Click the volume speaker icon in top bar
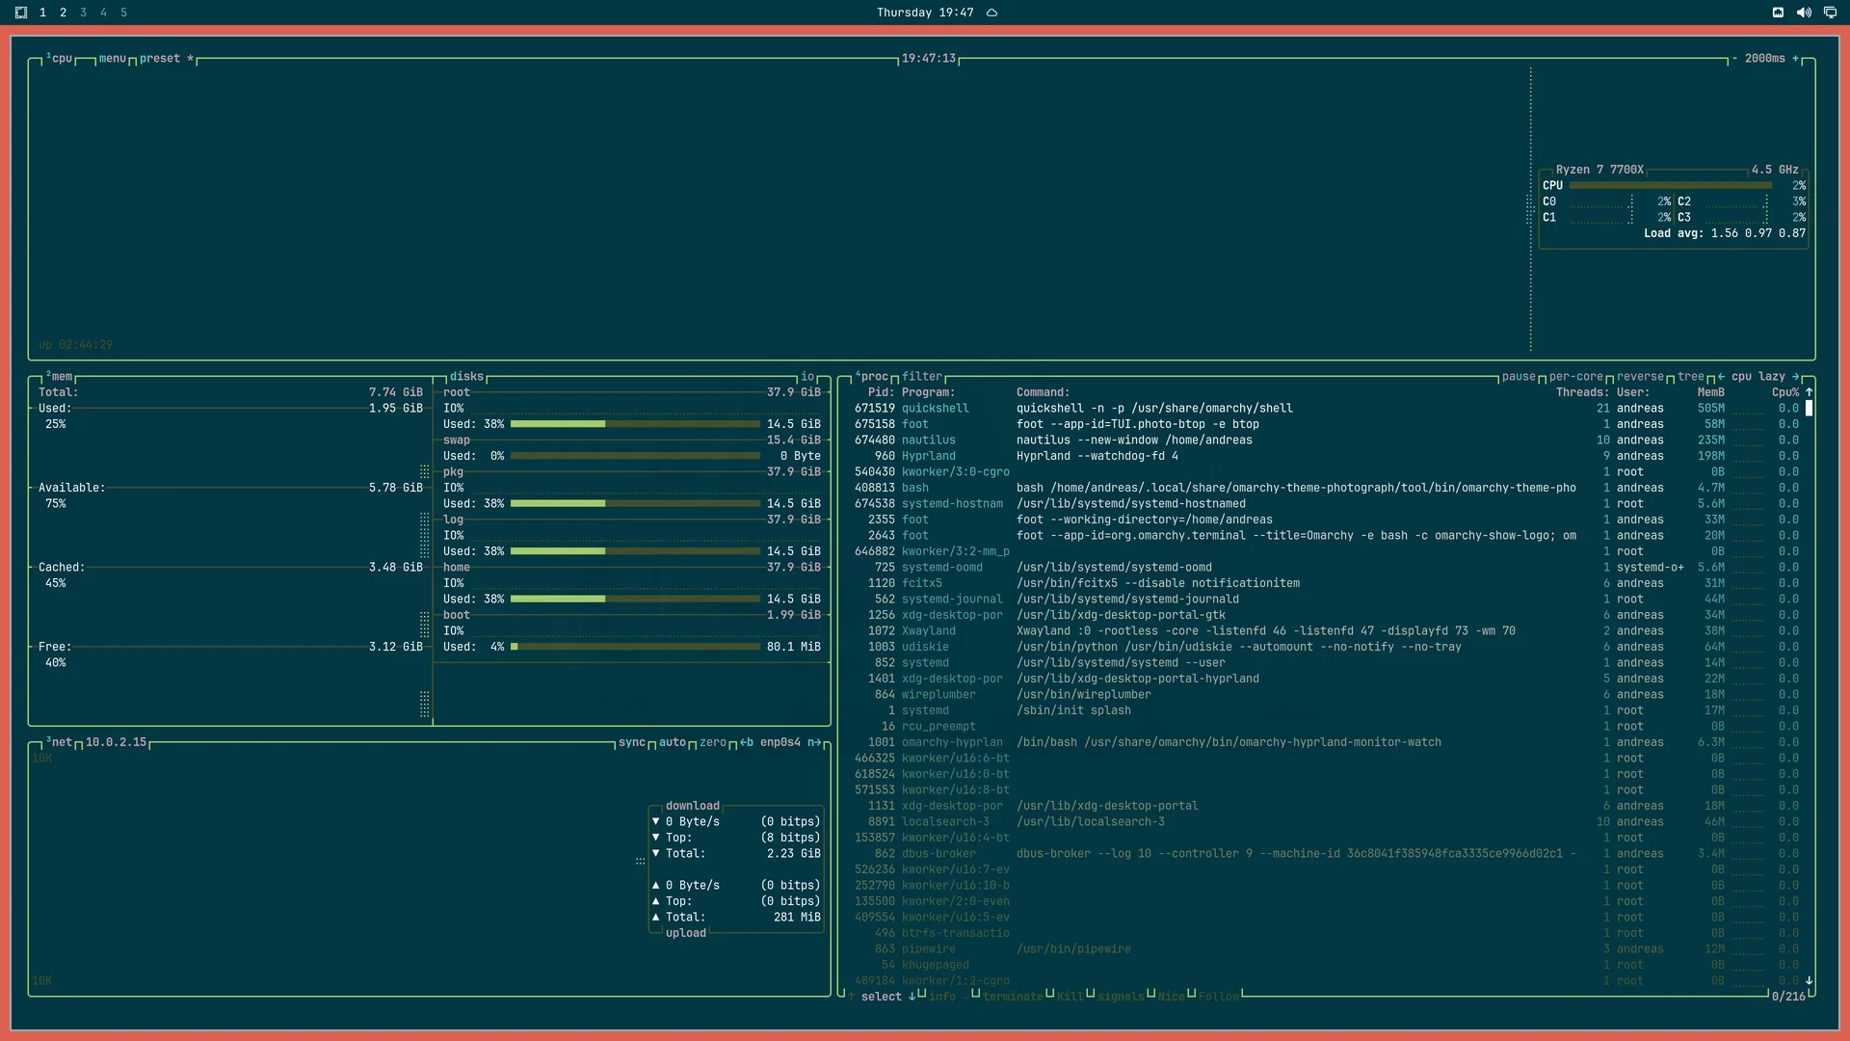This screenshot has width=1850, height=1041. coord(1804,13)
